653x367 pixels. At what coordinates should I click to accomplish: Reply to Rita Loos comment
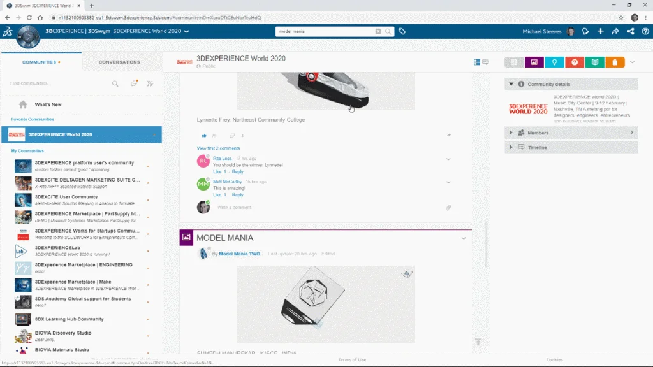coord(237,172)
